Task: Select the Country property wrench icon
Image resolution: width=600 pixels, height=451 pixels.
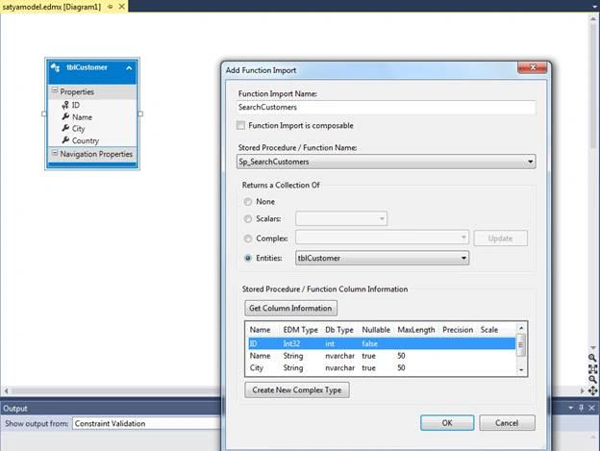Action: 65,140
